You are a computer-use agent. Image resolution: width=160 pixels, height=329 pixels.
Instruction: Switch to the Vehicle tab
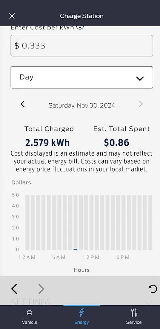click(29, 317)
